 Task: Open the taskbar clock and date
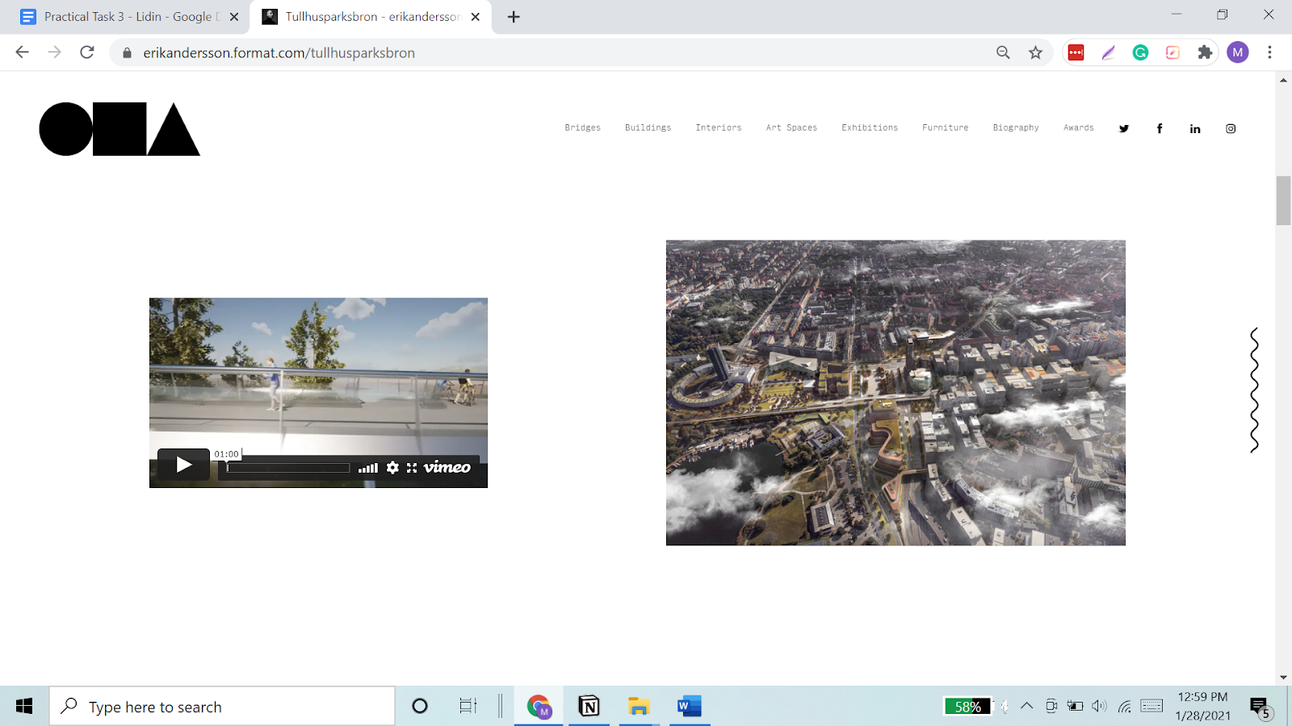coord(1203,706)
